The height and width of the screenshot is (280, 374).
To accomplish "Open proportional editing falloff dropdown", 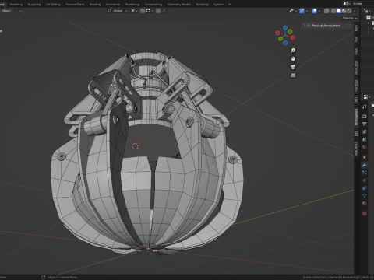I will (165, 11).
